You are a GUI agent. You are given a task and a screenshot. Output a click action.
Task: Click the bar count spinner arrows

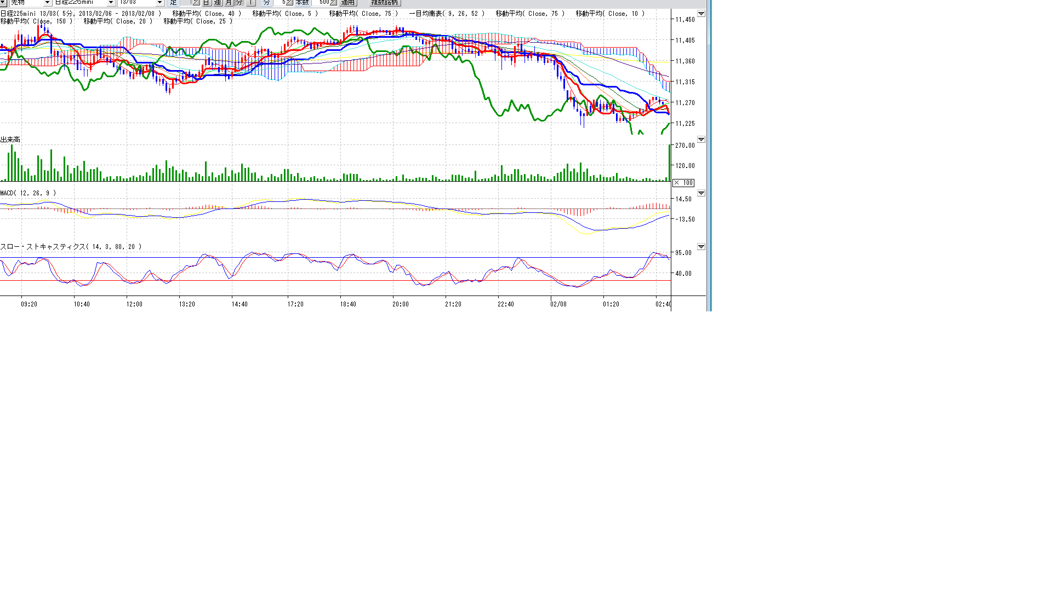pos(333,3)
